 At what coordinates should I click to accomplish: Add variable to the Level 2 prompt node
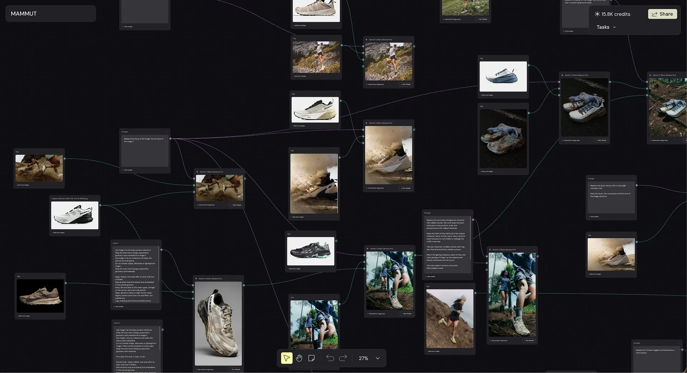tap(118, 307)
